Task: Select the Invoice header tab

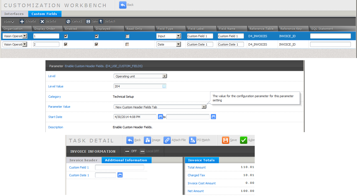Action: click(83, 160)
